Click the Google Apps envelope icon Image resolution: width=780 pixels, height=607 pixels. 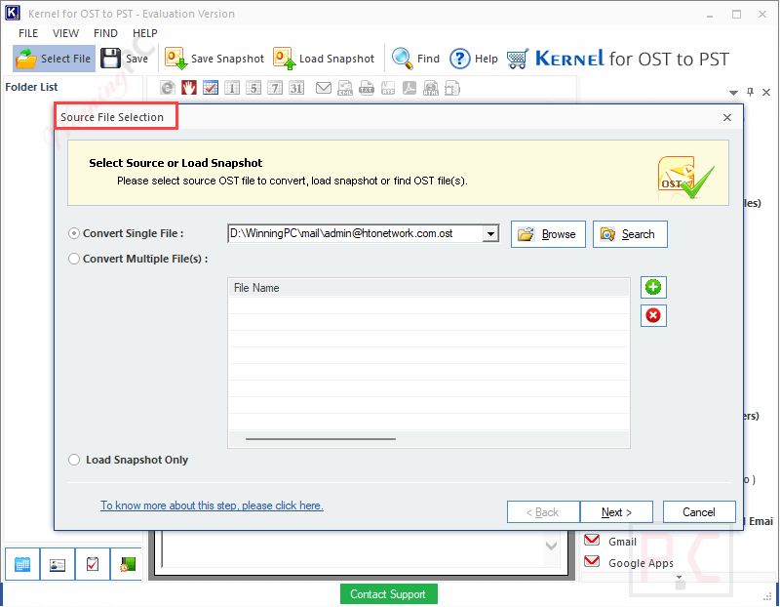point(592,562)
